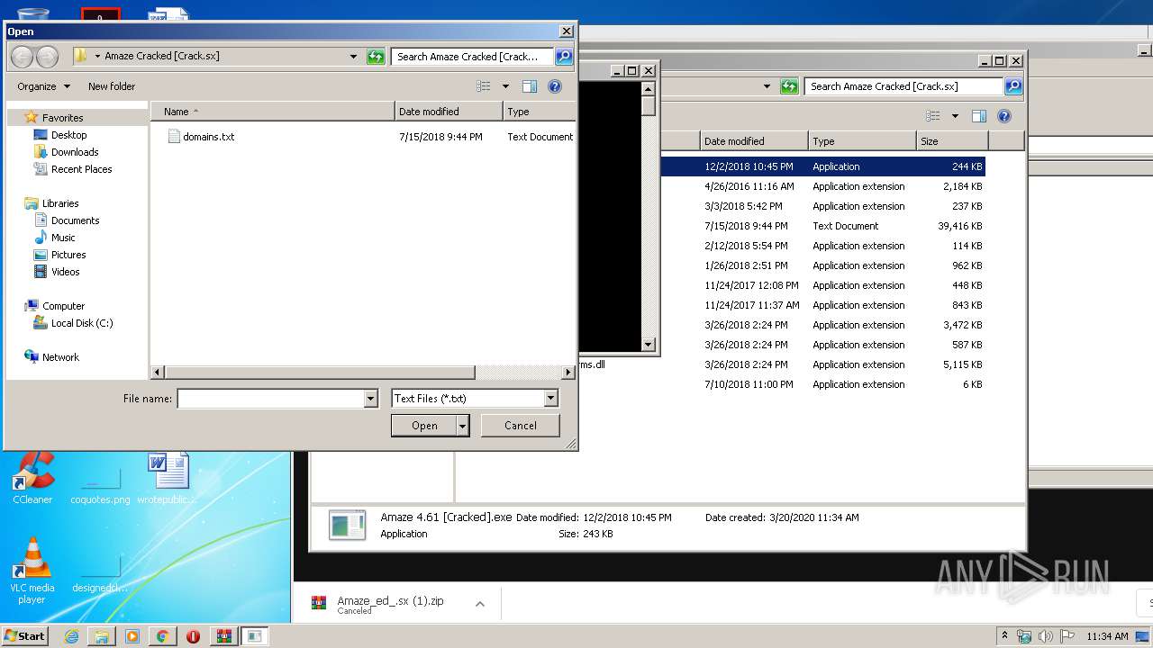This screenshot has width=1153, height=648.
Task: Open WinRAR from the taskbar
Action: click(223, 636)
